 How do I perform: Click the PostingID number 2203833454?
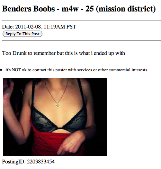tap(41, 162)
